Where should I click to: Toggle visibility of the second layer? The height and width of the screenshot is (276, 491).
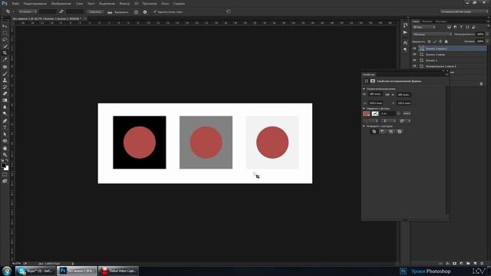click(414, 54)
